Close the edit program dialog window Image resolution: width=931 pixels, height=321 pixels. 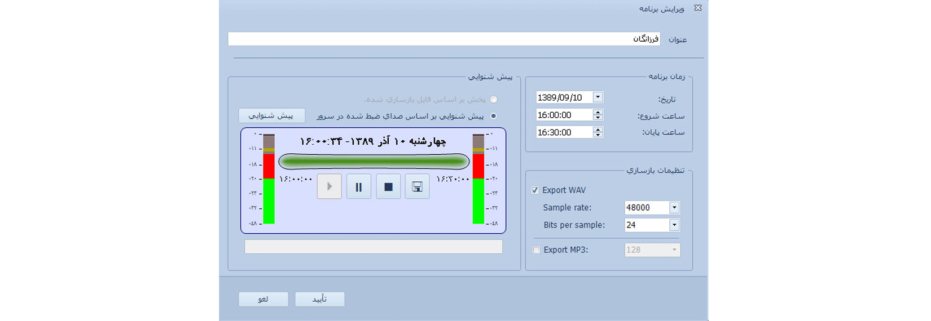click(698, 8)
